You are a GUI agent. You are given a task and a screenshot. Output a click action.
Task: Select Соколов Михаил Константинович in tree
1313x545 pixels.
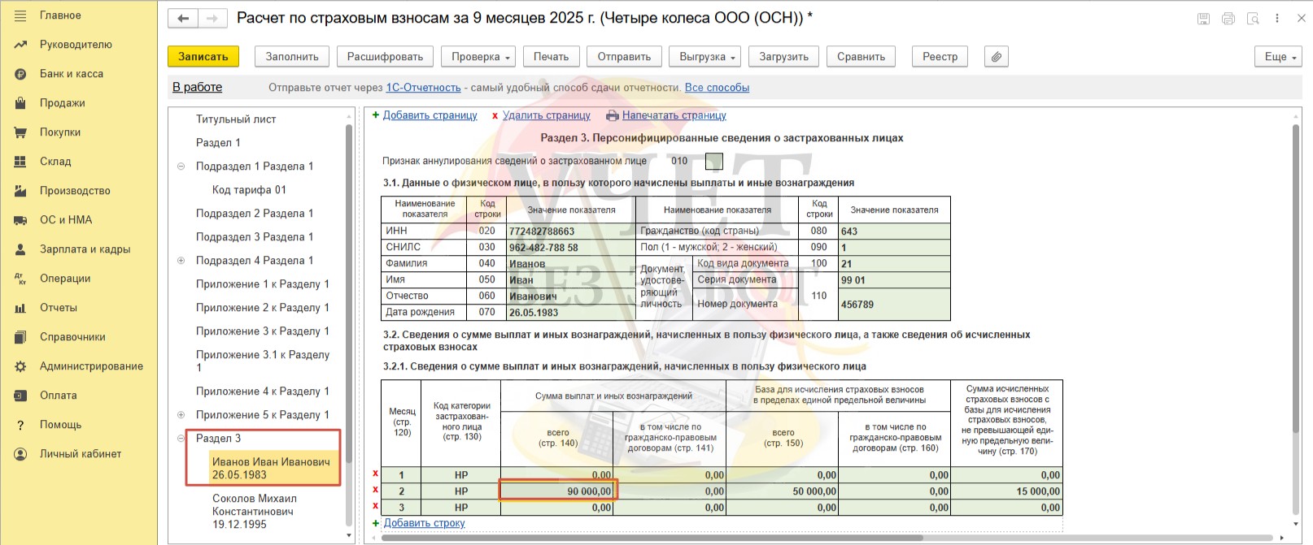(255, 512)
